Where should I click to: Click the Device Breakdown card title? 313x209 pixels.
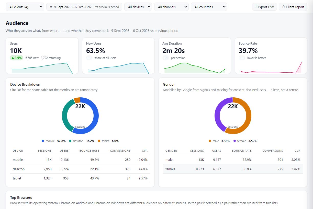[25, 84]
